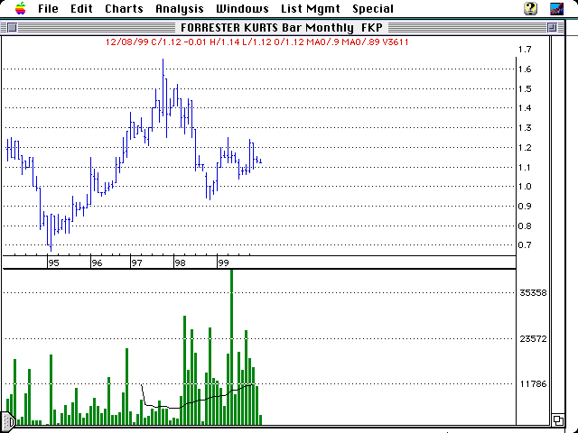This screenshot has height=433, width=578.
Task: Click the 35358 volume axis label
Action: (533, 293)
